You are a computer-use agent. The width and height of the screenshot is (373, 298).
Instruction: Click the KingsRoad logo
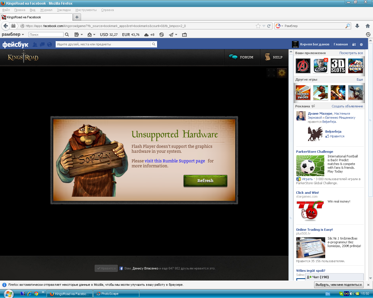(x=23, y=57)
